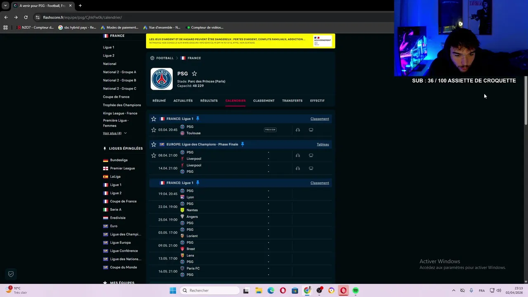The height and width of the screenshot is (297, 528).
Task: Open TV icon for 08.04 PSG-Liverpool match
Action: 311,156
